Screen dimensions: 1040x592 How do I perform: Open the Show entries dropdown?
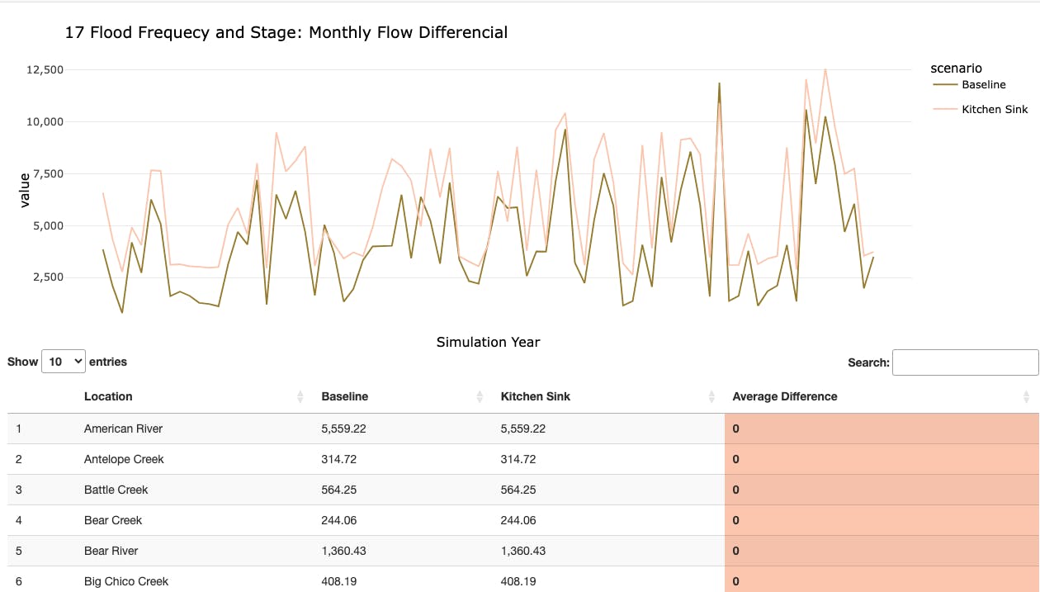(x=63, y=362)
